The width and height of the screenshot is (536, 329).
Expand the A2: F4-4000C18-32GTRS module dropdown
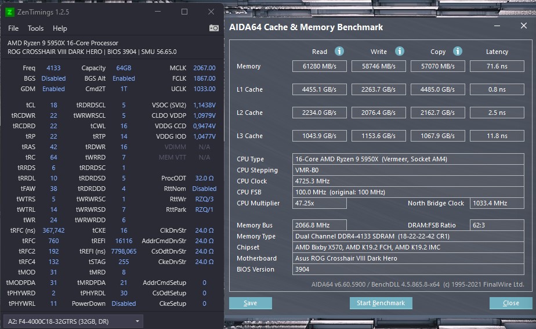pos(73,321)
